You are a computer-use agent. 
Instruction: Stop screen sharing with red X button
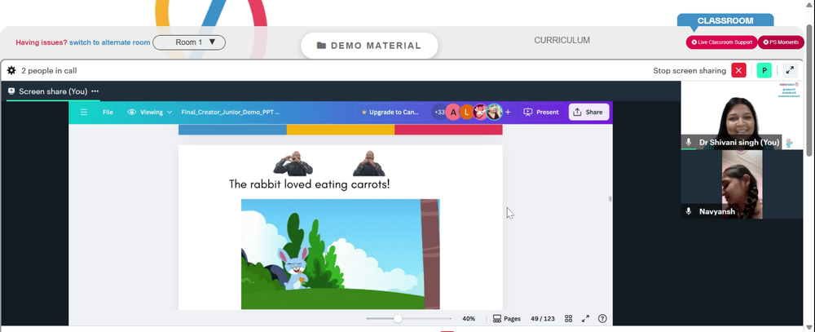738,70
